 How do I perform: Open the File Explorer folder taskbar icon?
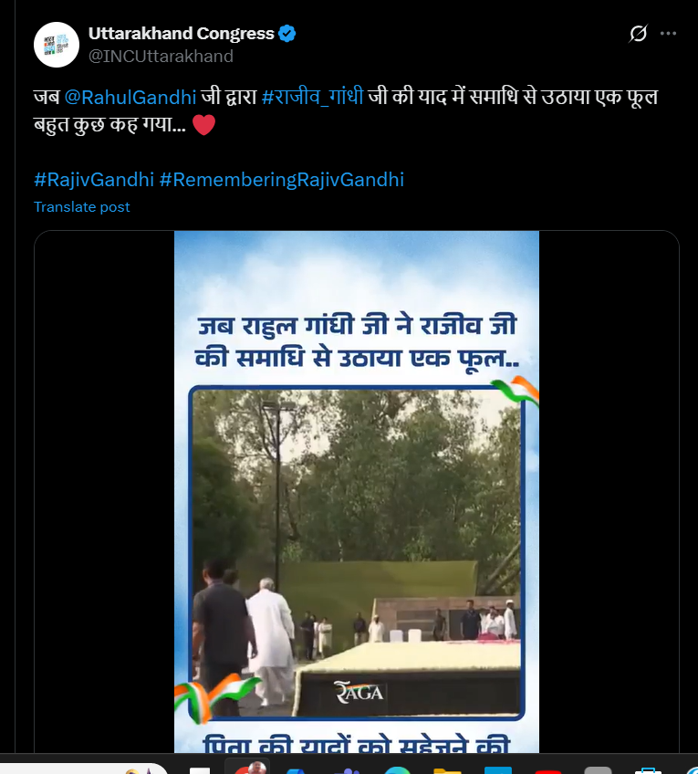coord(447,770)
